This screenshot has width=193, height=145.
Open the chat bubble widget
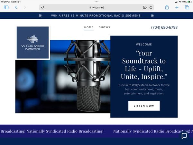184,136
